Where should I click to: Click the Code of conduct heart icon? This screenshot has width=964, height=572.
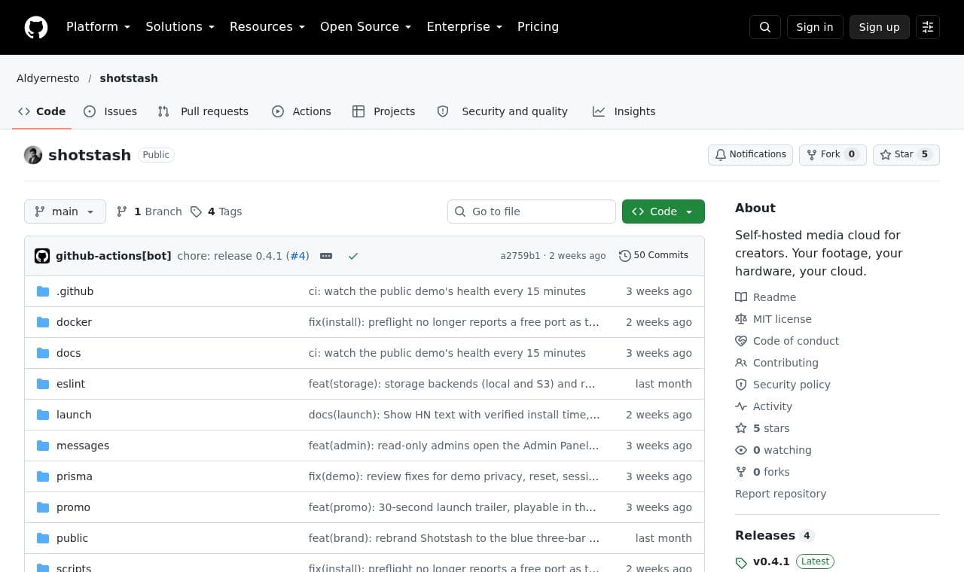pyautogui.click(x=741, y=341)
